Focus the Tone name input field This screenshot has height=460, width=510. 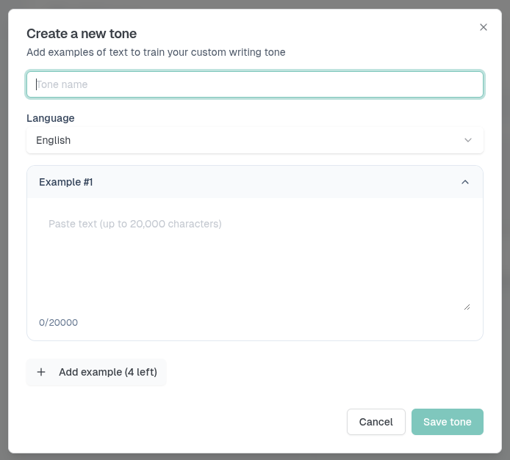(255, 84)
